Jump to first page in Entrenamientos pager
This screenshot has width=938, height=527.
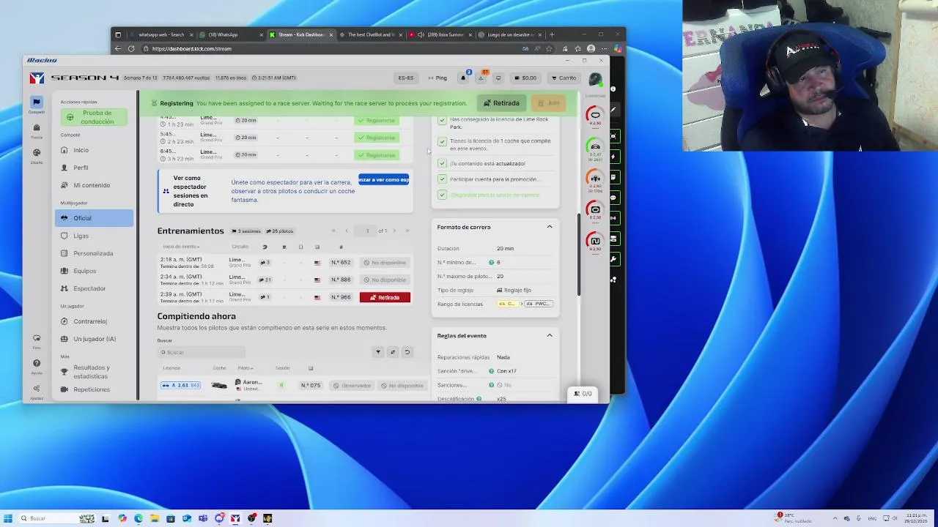coord(333,231)
